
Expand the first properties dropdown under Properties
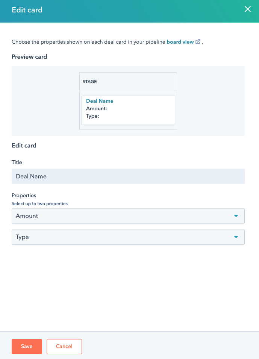coord(128,216)
